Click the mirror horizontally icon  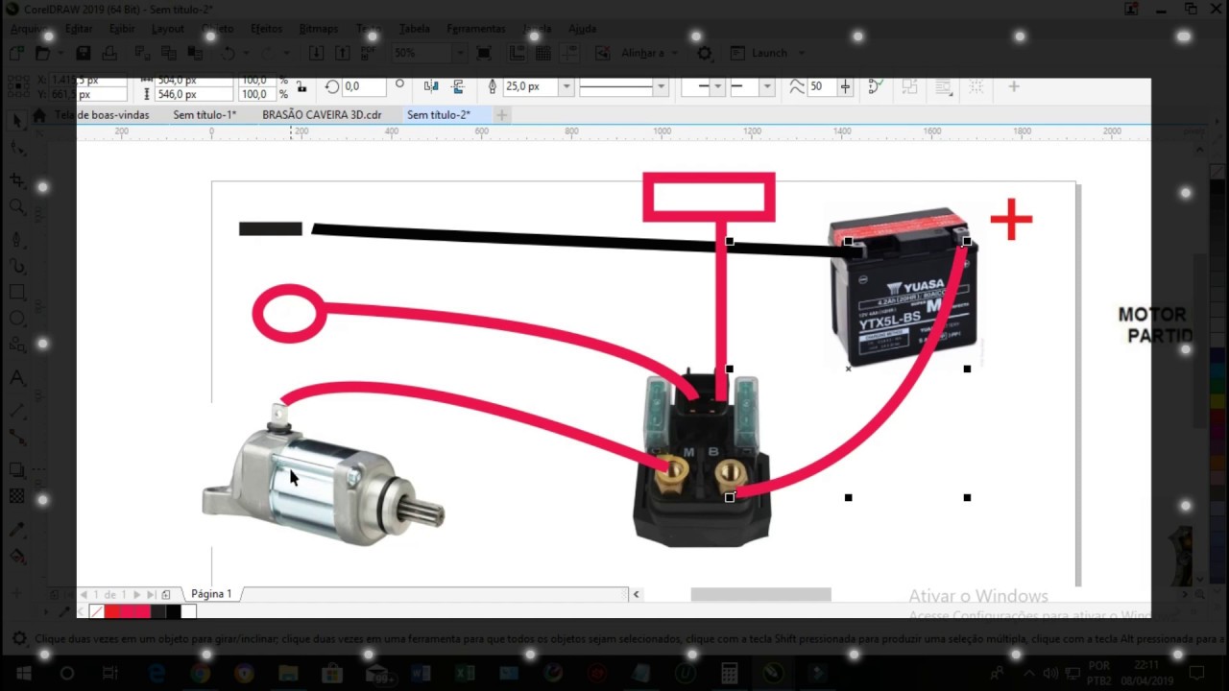click(x=431, y=86)
